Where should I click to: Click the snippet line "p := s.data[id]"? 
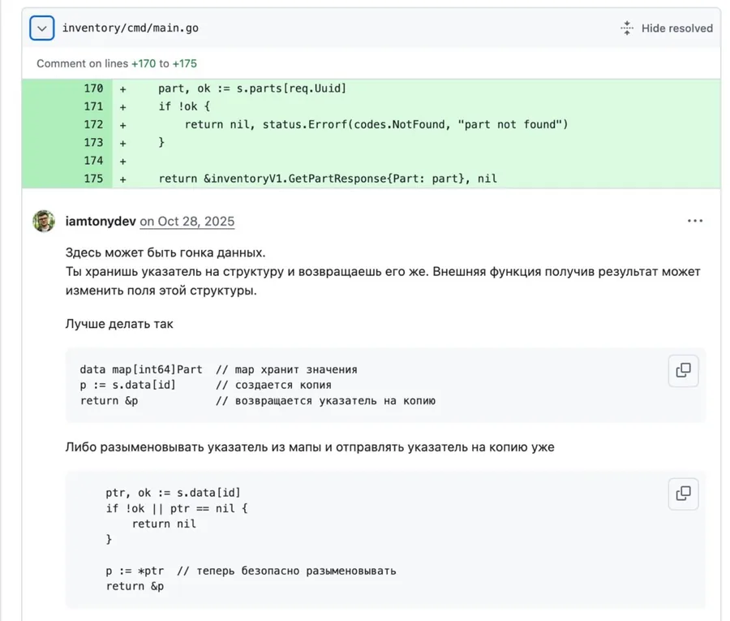(127, 386)
